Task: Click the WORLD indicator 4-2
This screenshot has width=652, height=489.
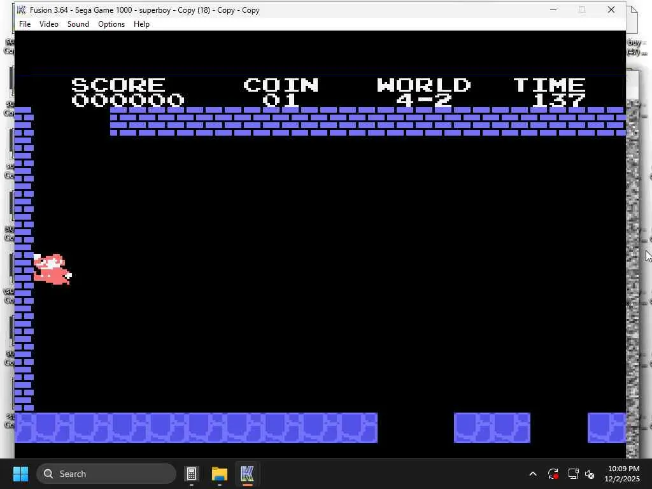Action: pyautogui.click(x=423, y=100)
